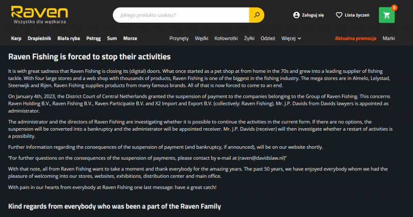Select the Drapieżnik category
413x217 pixels.
(x=39, y=38)
